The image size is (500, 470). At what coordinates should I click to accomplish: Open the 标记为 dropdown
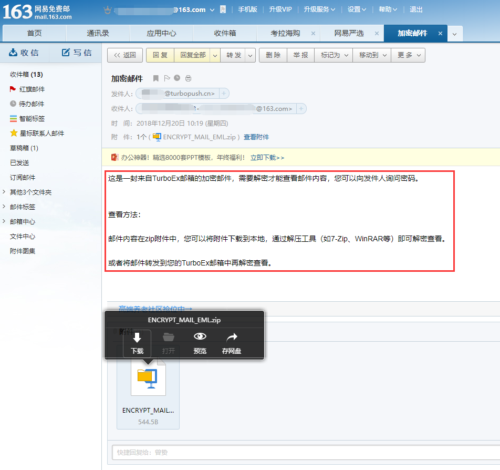coord(334,55)
